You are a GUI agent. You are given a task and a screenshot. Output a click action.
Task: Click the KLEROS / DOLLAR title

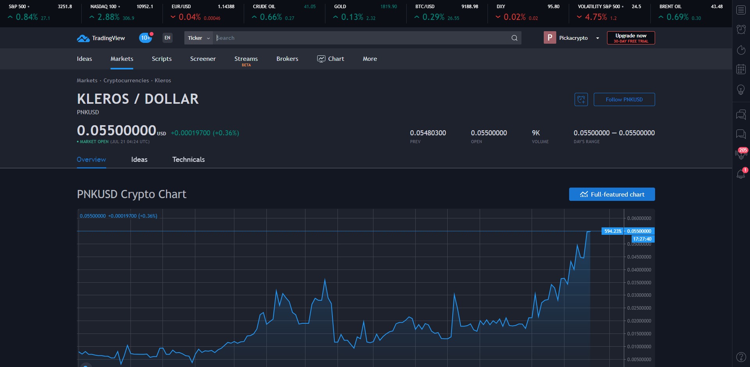tap(138, 99)
